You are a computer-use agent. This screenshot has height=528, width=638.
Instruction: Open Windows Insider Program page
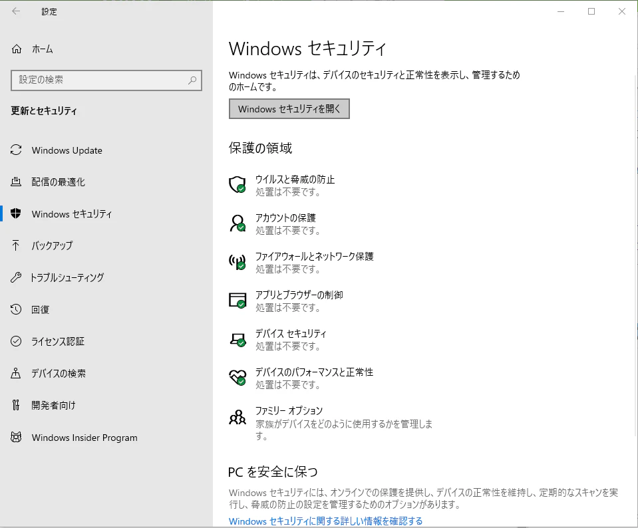click(106, 438)
